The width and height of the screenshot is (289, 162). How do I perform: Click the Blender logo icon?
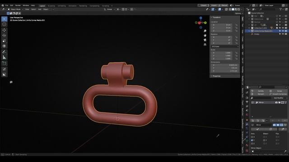click(x=3, y=5)
